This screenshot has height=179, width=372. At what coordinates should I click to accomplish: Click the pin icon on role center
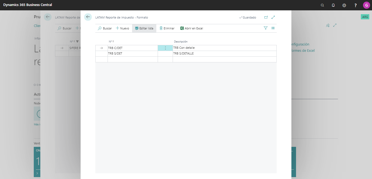click(x=328, y=25)
